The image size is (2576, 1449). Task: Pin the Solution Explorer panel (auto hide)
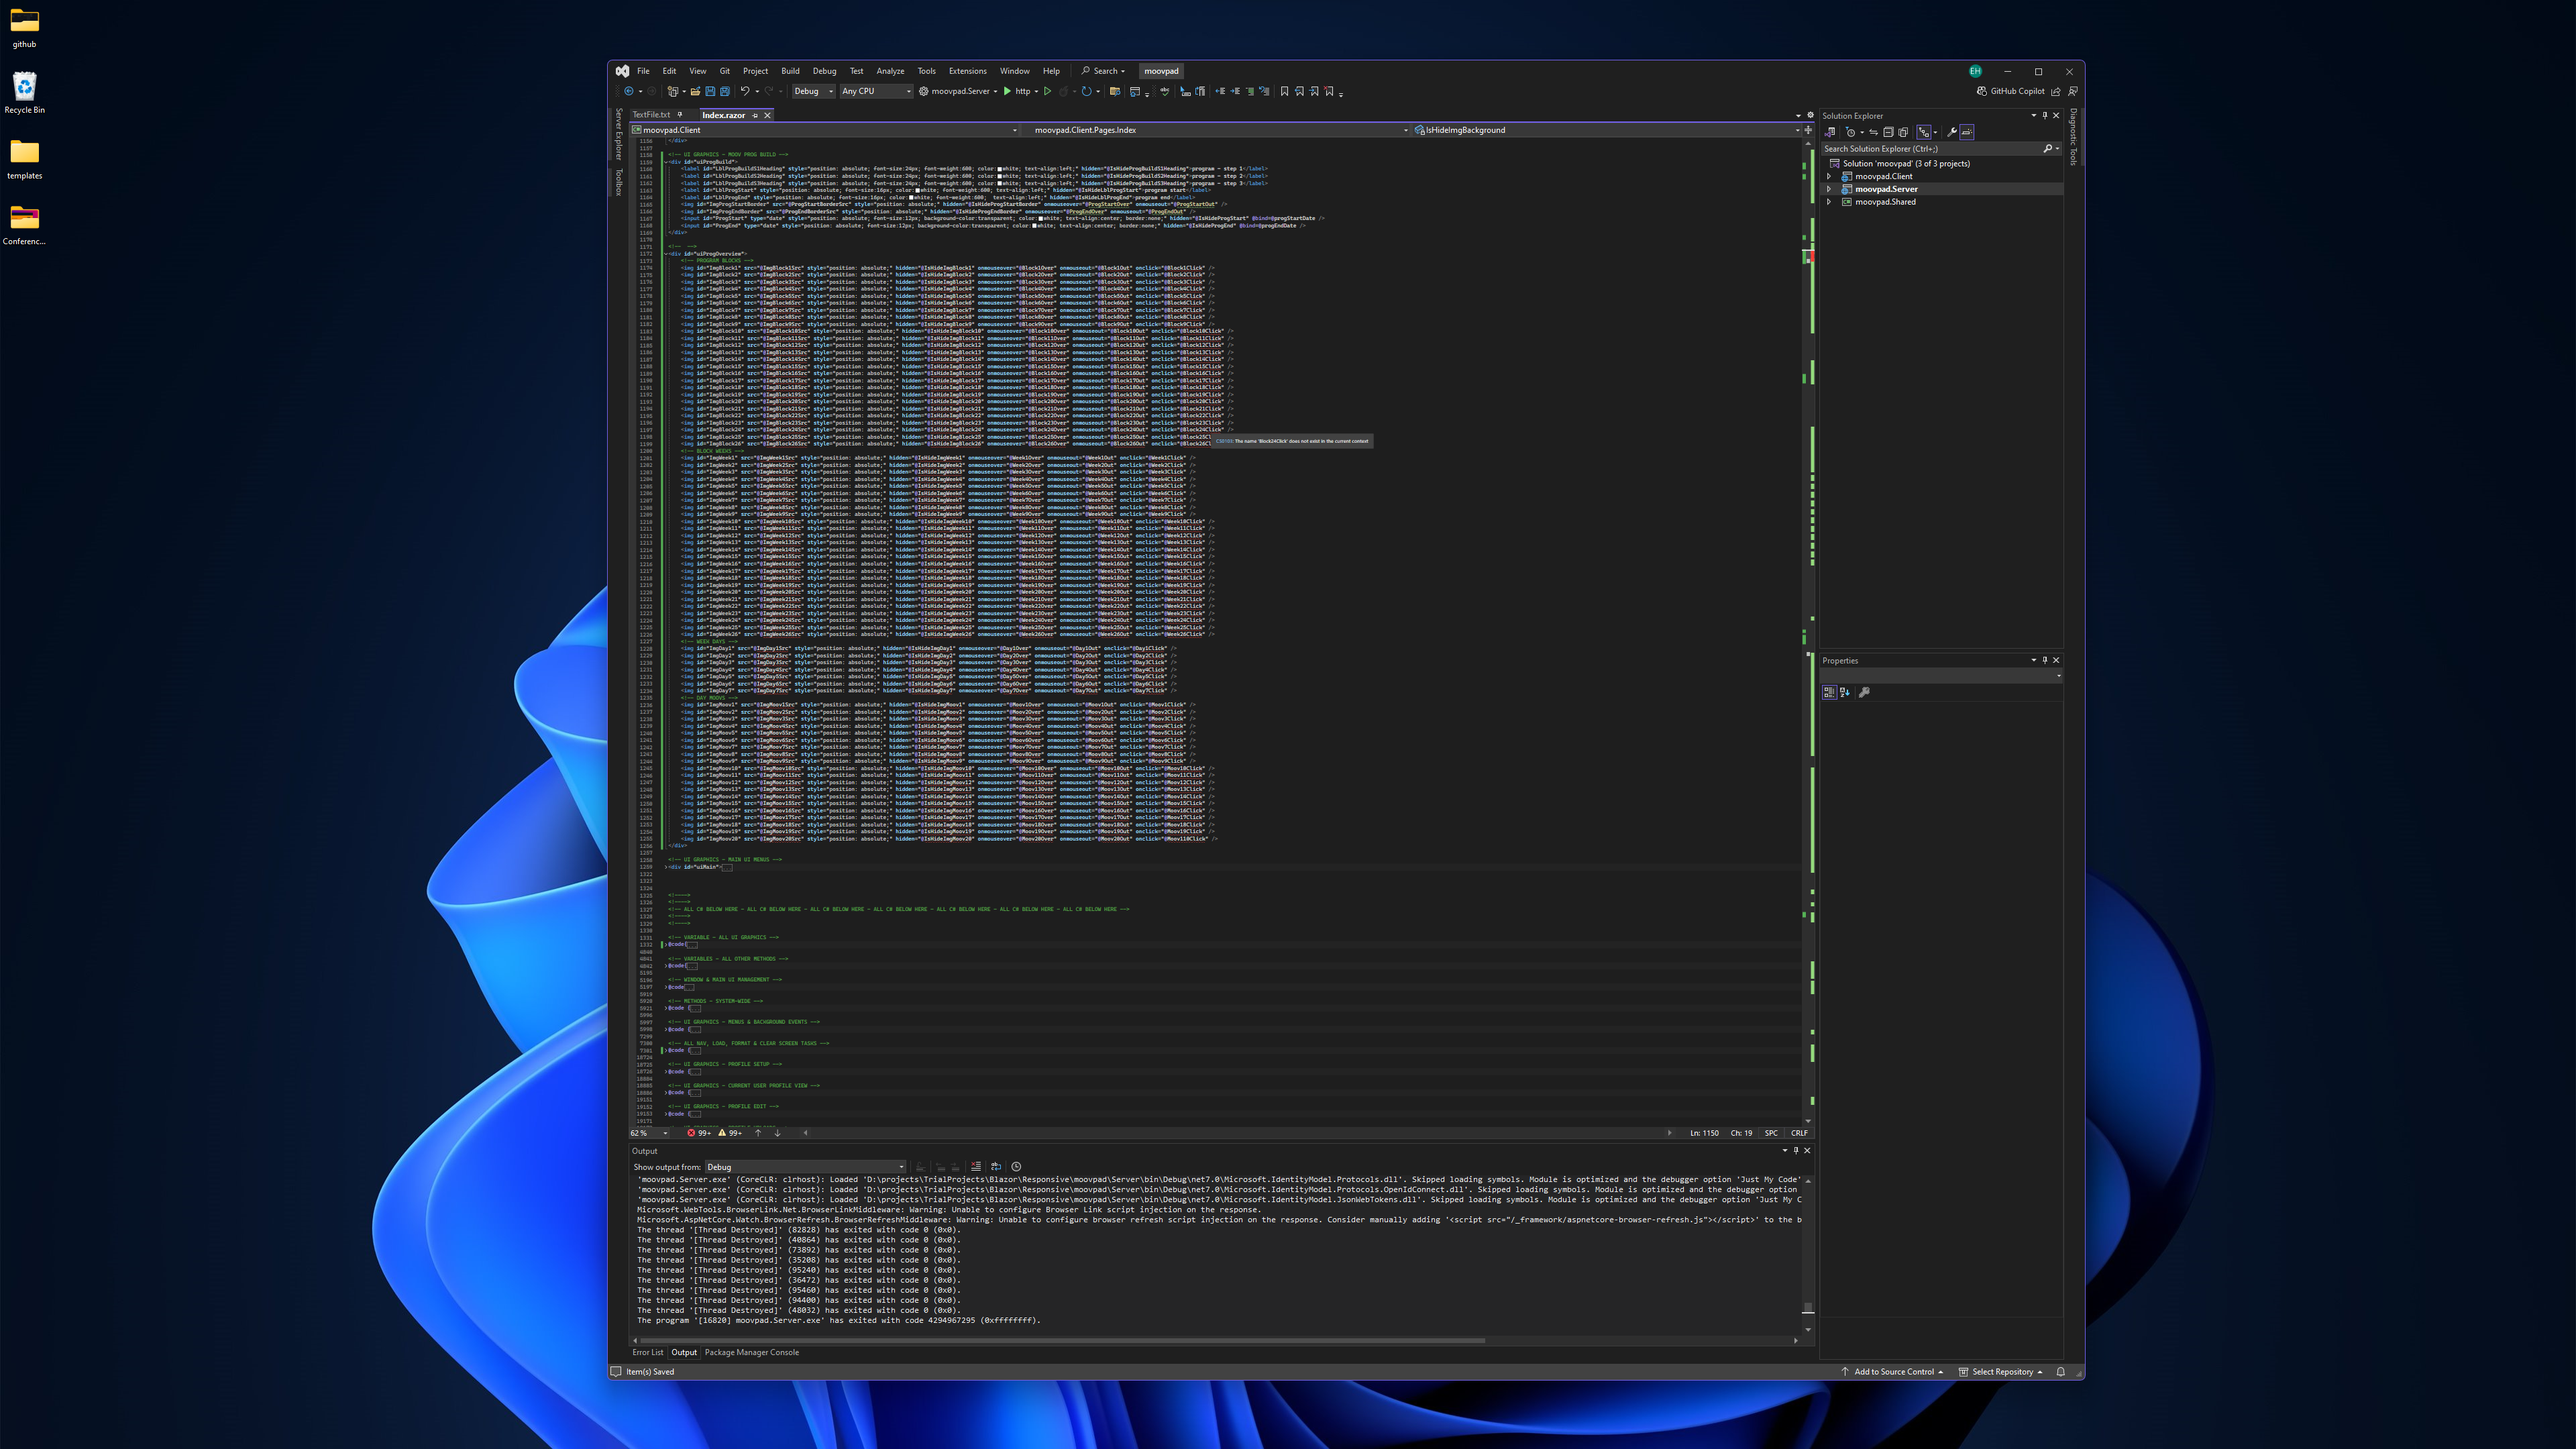[x=2045, y=116]
